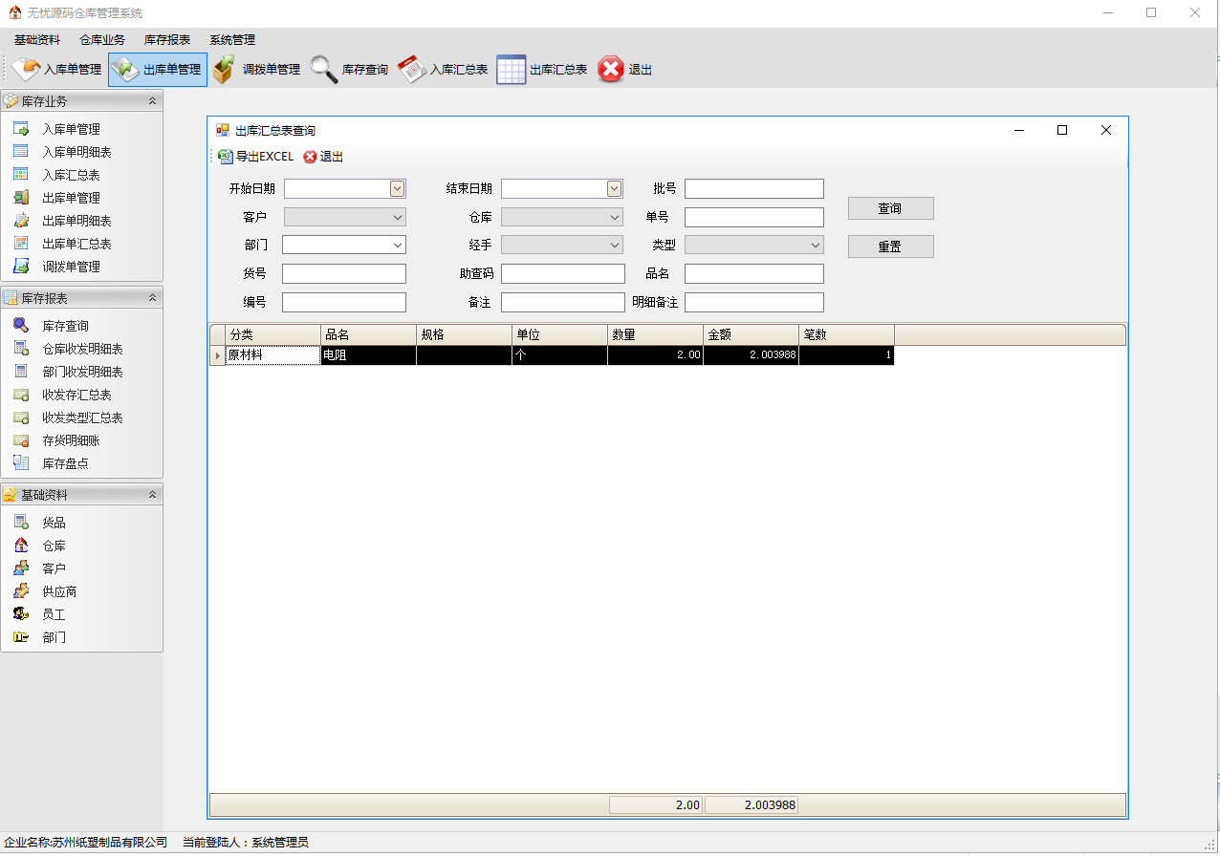
Task: Open 收发存汇总表 in the sidebar
Action: (76, 395)
